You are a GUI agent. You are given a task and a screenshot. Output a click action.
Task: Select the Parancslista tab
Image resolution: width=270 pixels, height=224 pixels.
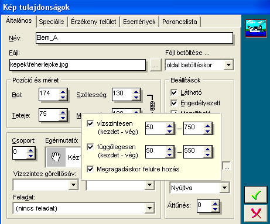180,22
